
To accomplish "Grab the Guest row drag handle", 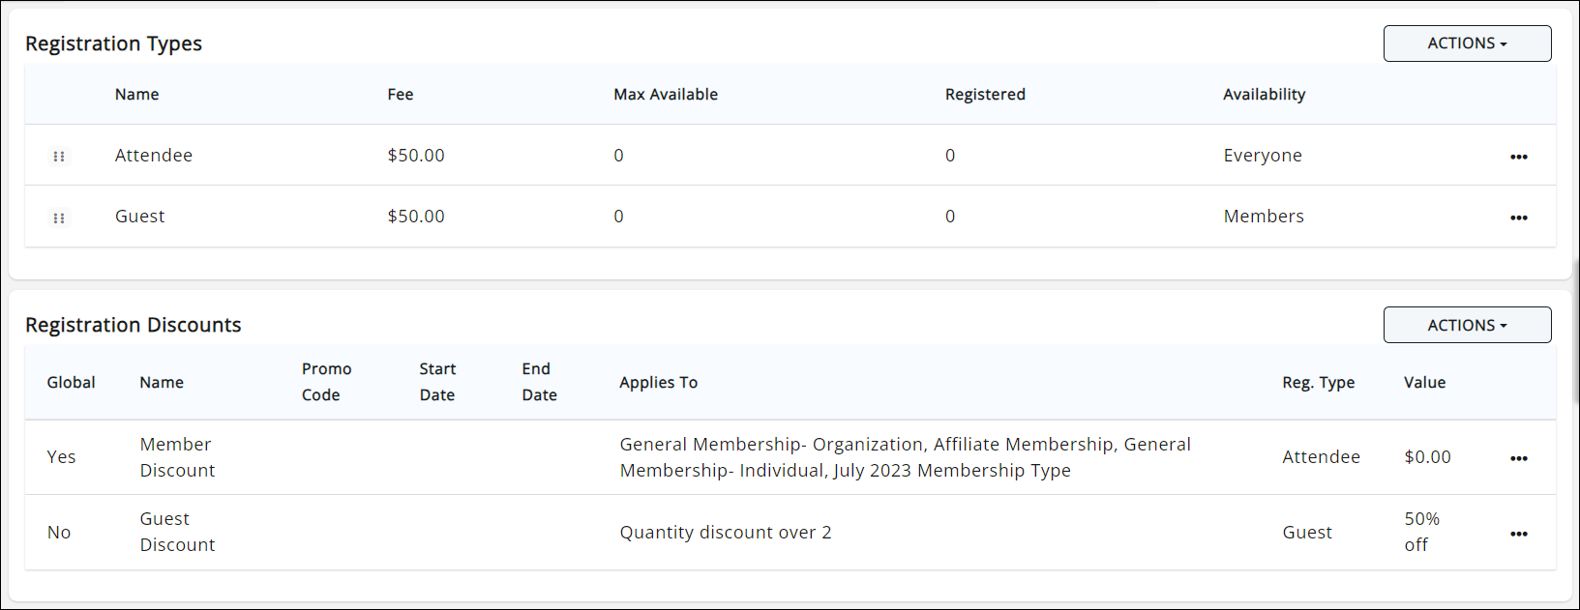I will coord(59,218).
